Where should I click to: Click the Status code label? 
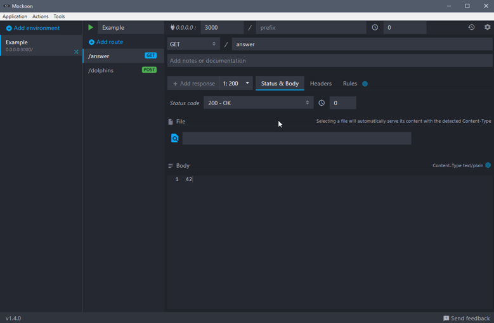(x=185, y=103)
